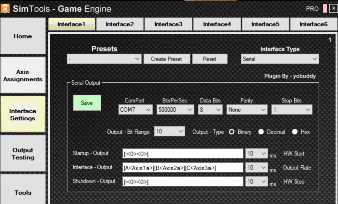Click the 'Plugin By - yobuddy' text

point(290,76)
